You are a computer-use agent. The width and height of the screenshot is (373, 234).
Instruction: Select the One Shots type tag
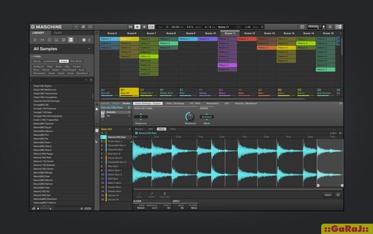(x=76, y=61)
